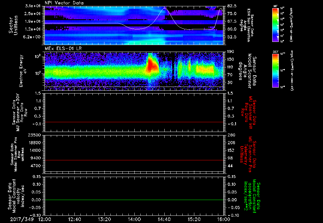The height and width of the screenshot is (223, 323).
Task: Click the red line in the Scanner Pos panel
Action: pos(134,160)
